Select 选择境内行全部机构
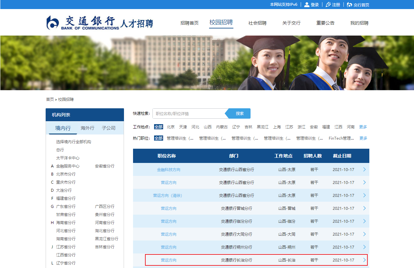This screenshot has height=268, width=414. point(73,142)
